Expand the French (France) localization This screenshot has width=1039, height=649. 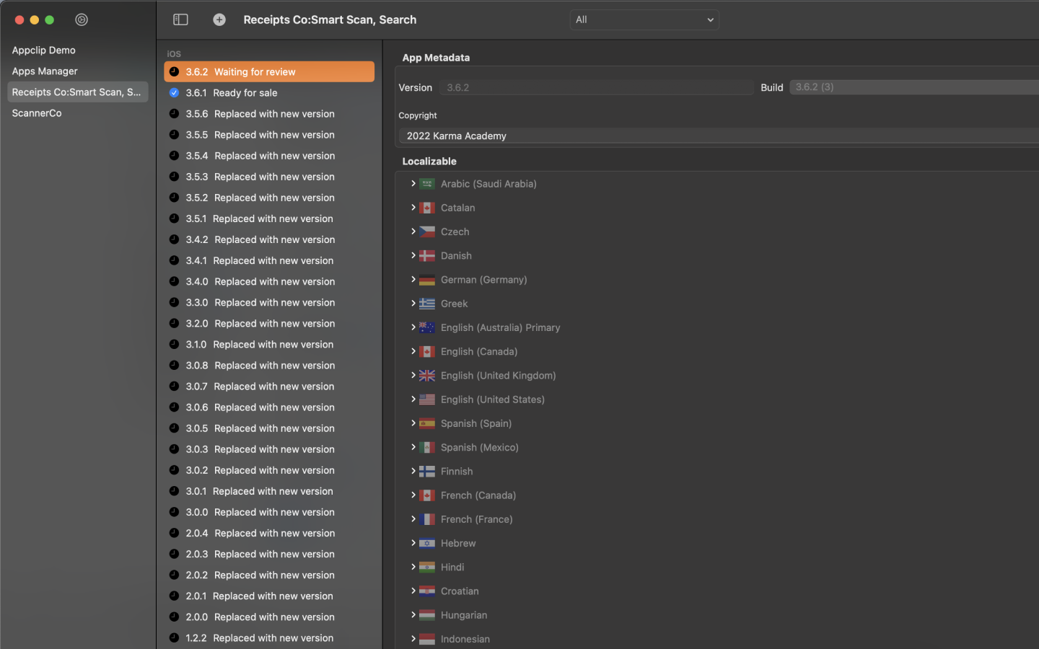pyautogui.click(x=413, y=518)
